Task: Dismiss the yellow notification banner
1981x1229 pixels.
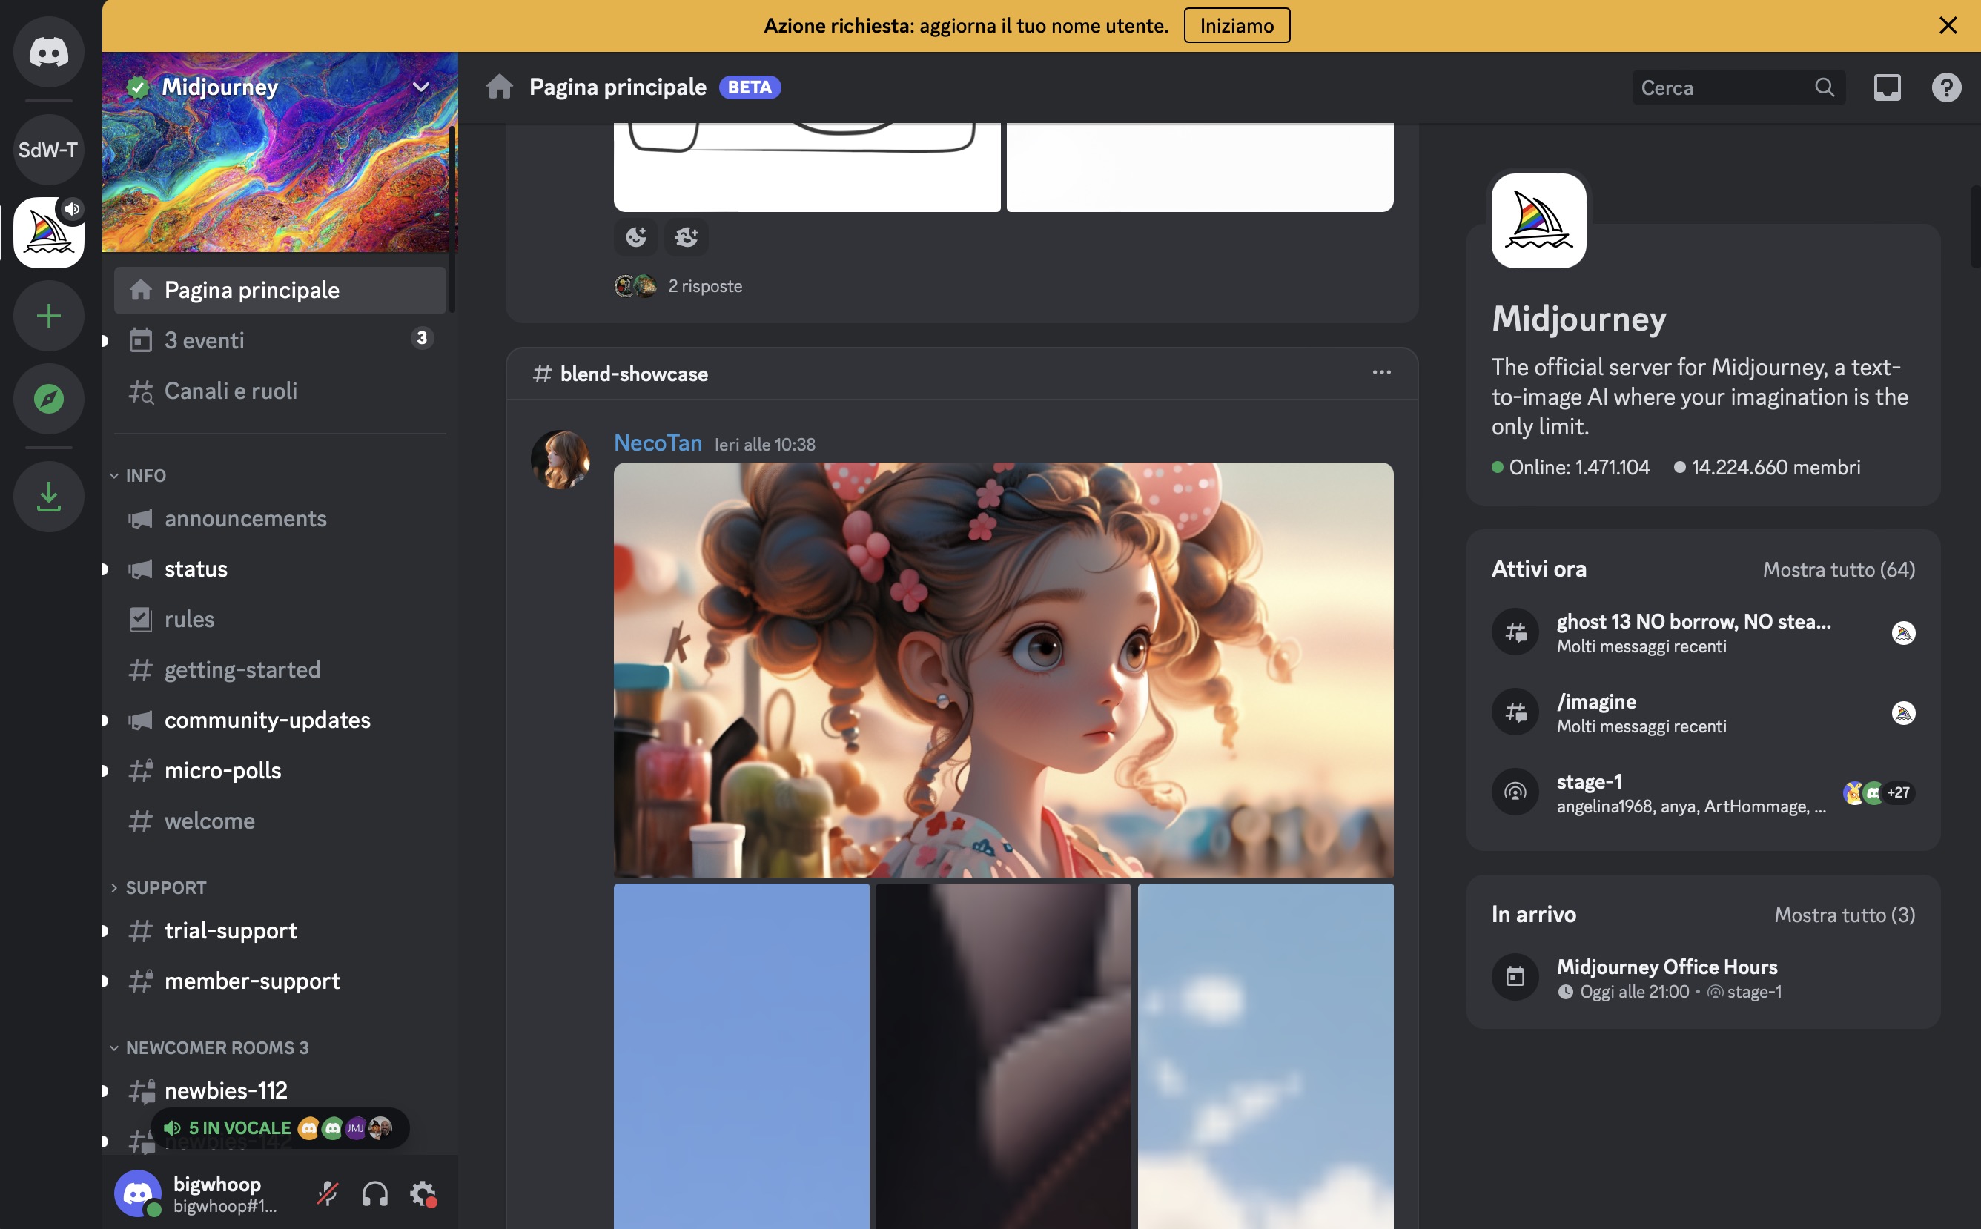Action: pos(1948,25)
